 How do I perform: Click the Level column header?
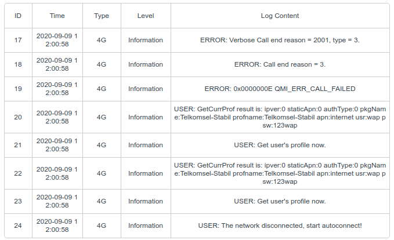[146, 16]
